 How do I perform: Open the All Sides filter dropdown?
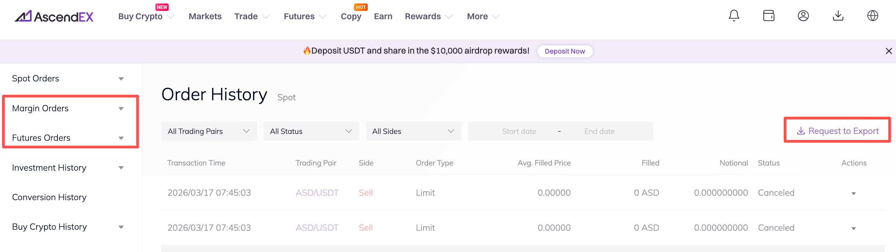(x=413, y=131)
